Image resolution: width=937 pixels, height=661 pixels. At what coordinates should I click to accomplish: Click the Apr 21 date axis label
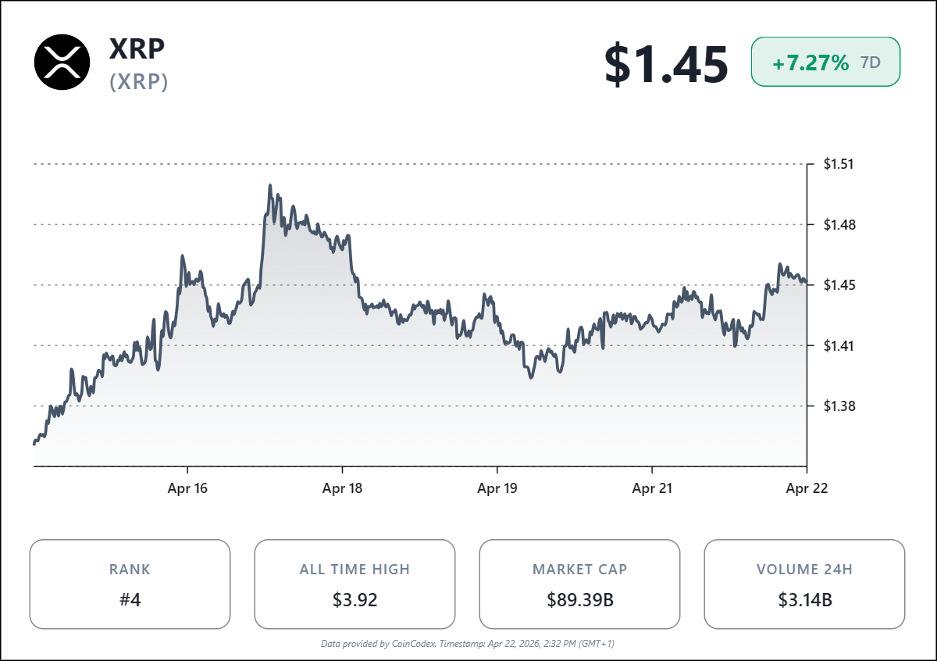click(652, 489)
